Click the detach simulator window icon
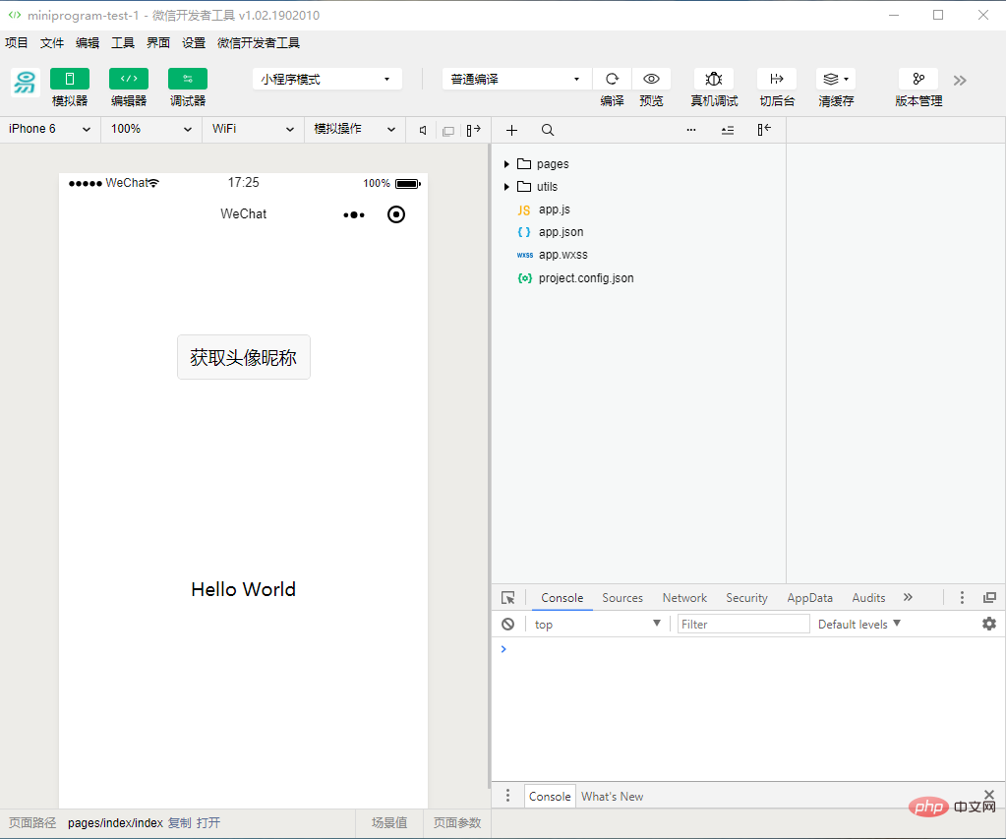 [x=448, y=131]
